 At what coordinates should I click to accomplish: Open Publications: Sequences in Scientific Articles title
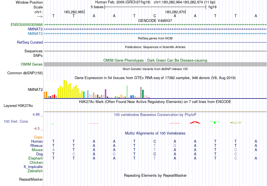[155, 47]
